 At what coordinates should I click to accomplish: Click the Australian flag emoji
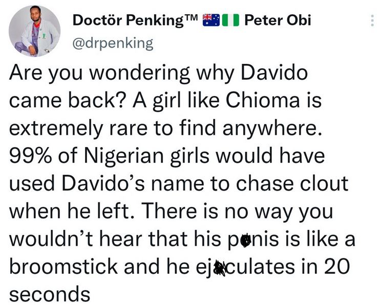pos(211,20)
